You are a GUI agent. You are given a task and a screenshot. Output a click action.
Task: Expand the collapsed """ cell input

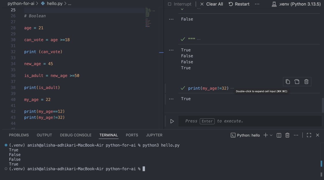[x=199, y=39]
